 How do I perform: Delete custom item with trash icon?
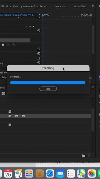pos(89,156)
